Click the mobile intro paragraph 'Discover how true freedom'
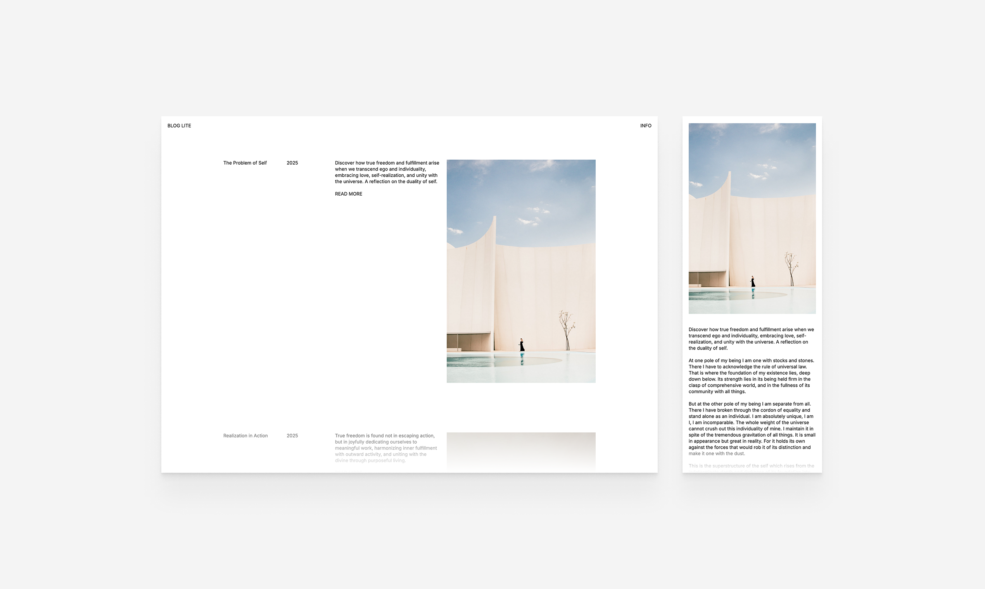Screen dimensions: 985x589 tap(751, 339)
